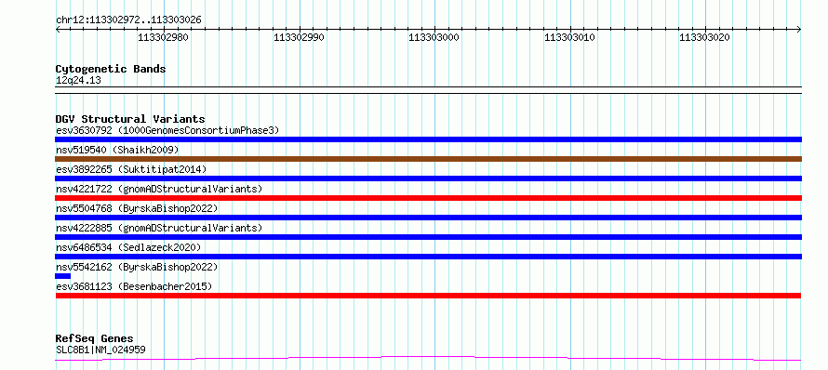Click the magenta SLC8B1 gene line
This screenshot has width=828, height=370.
pyautogui.click(x=428, y=359)
